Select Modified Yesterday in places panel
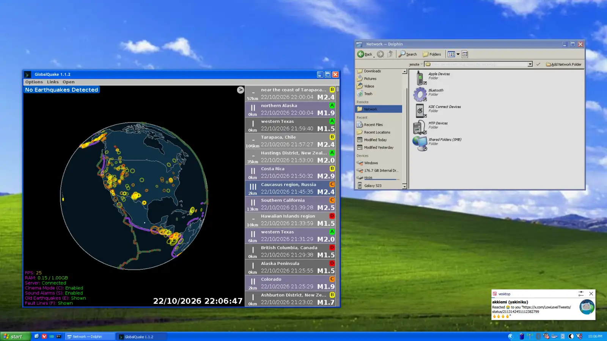The width and height of the screenshot is (607, 341). point(379,147)
